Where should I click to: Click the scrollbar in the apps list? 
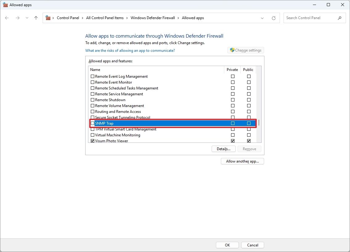click(x=259, y=122)
